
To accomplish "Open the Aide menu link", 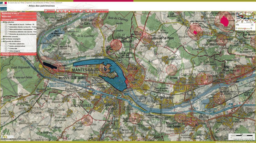I will 52,3.
